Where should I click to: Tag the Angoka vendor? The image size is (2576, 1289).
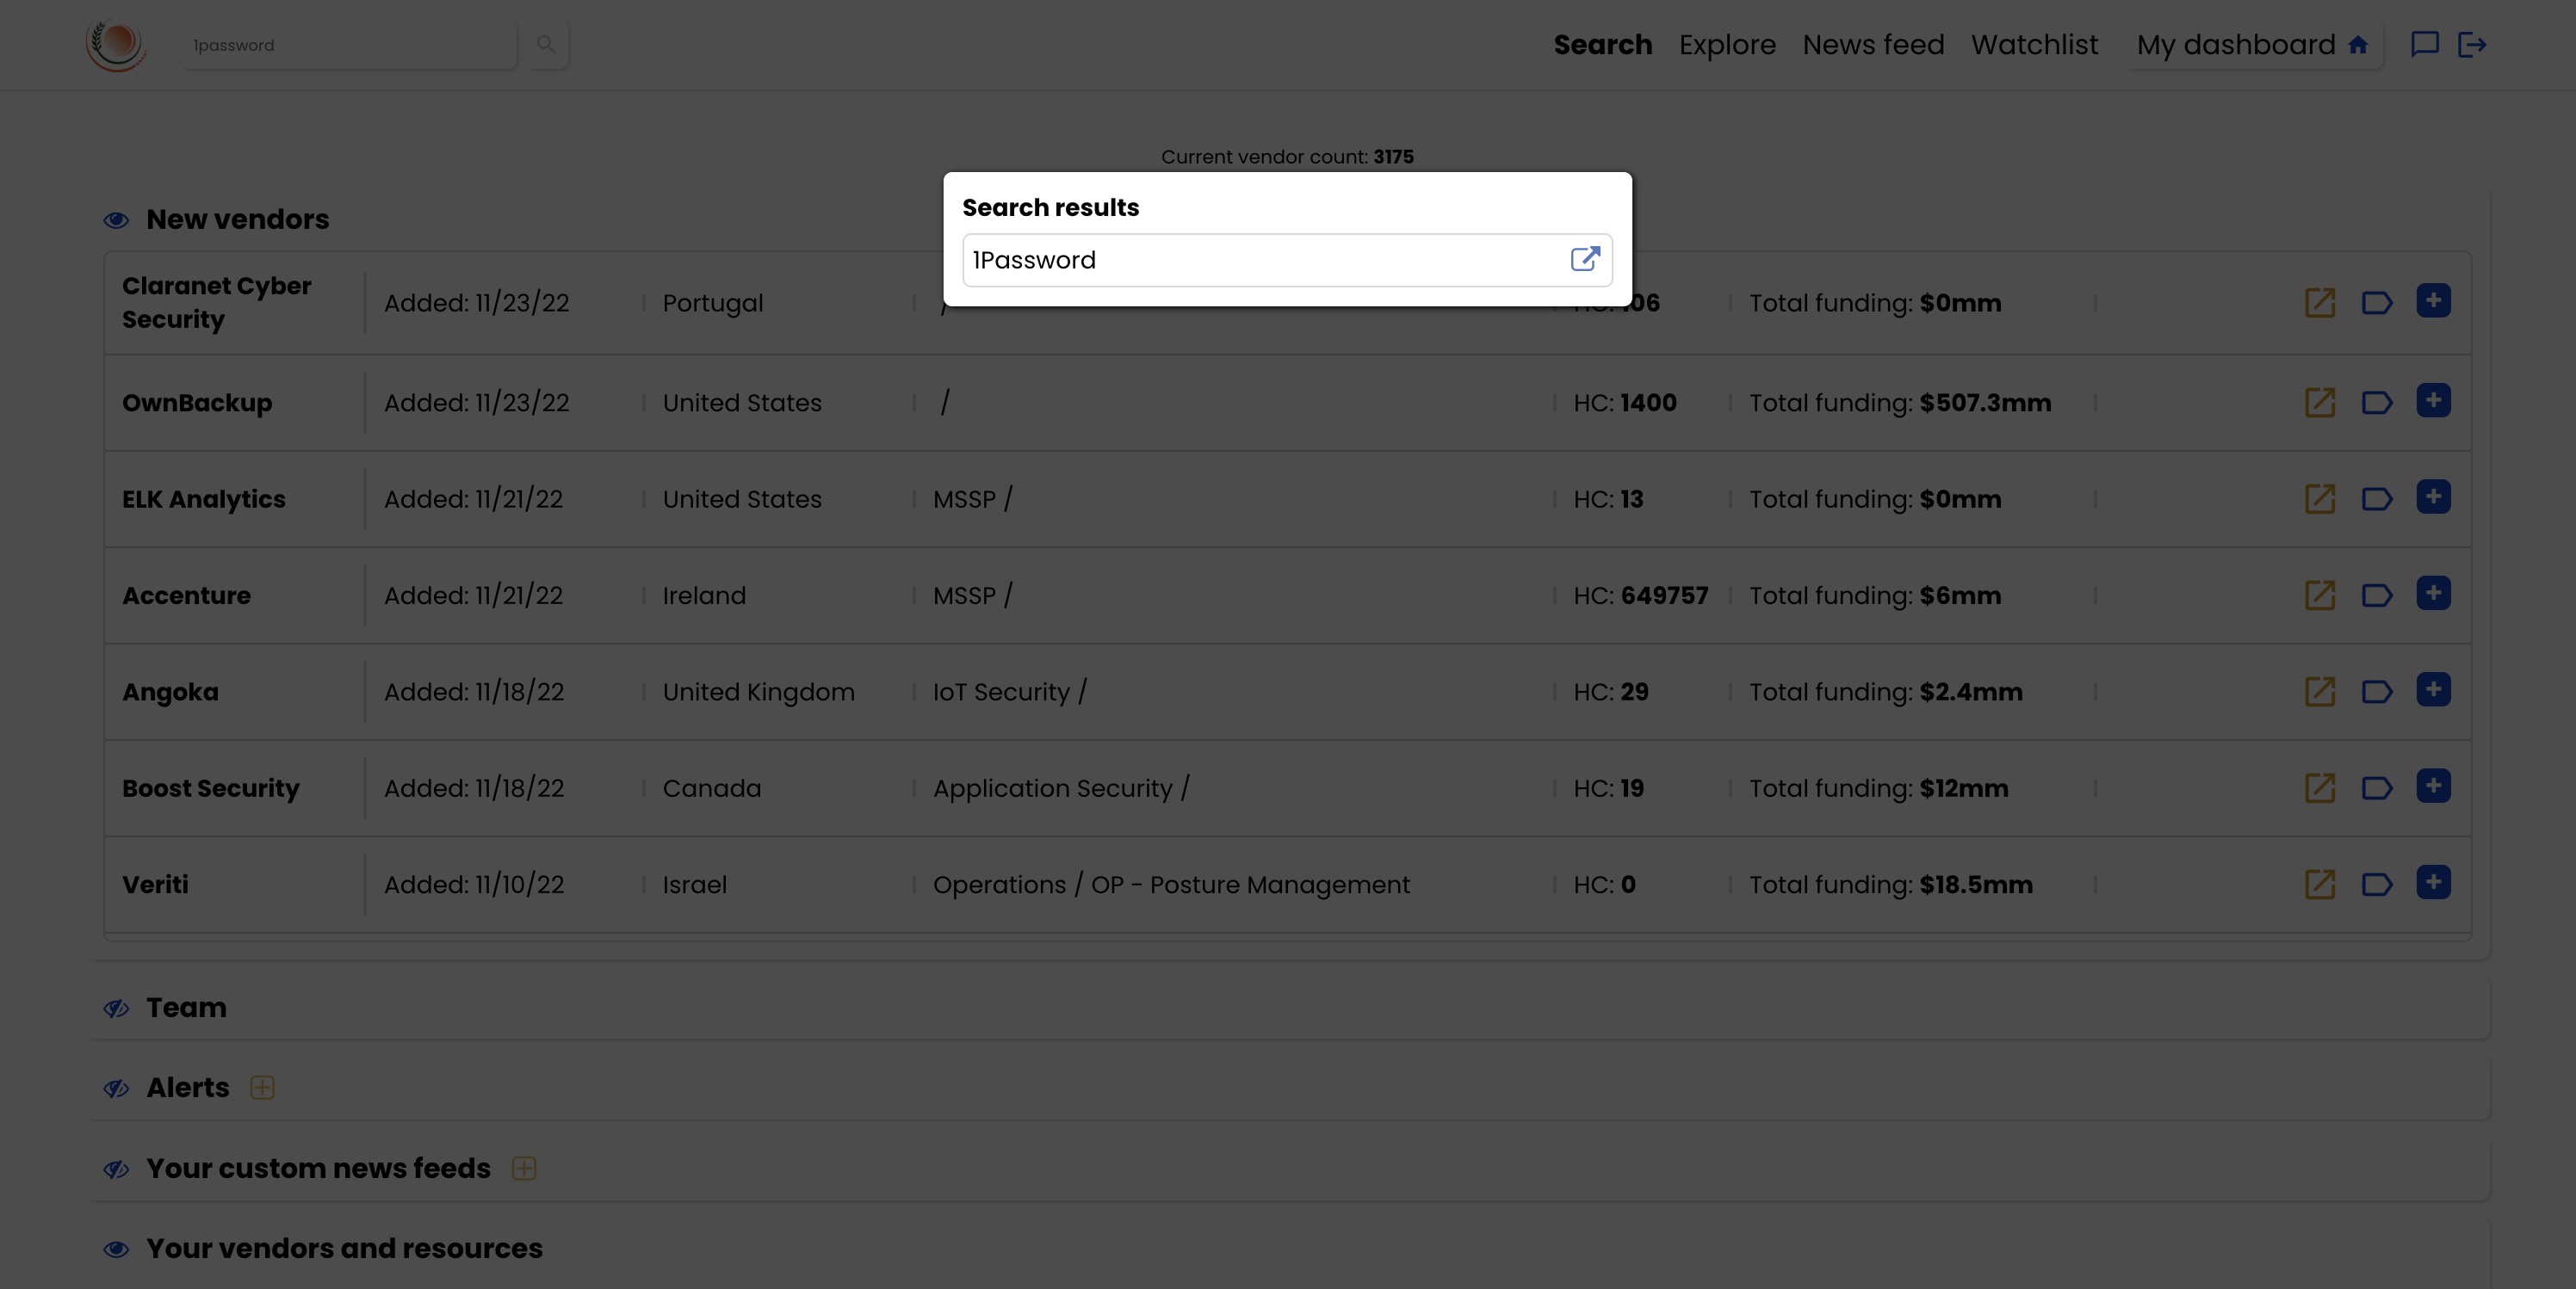2377,692
